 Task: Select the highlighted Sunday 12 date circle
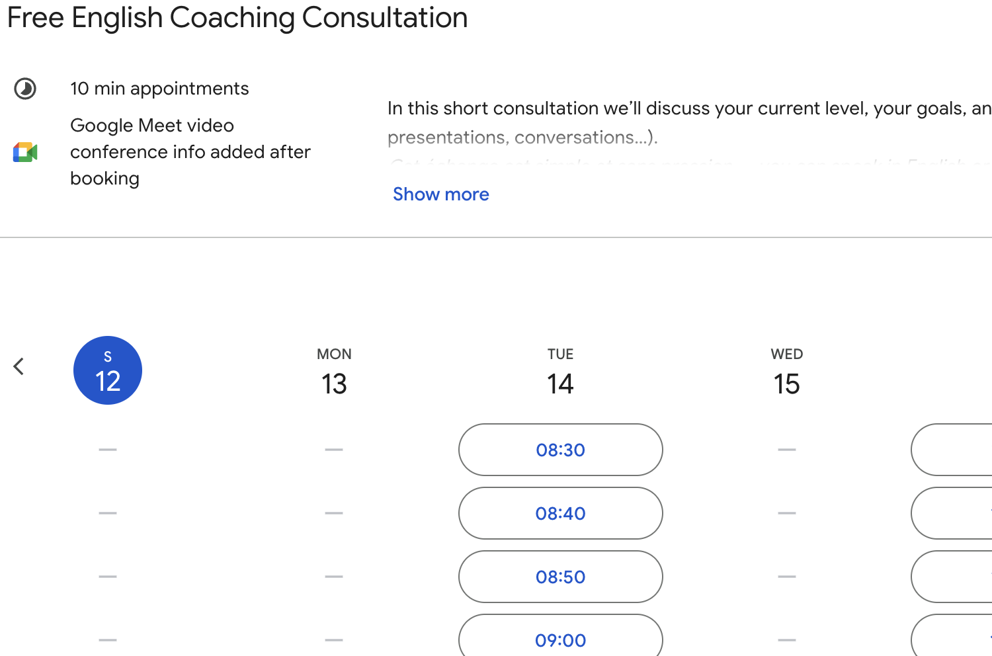(107, 370)
